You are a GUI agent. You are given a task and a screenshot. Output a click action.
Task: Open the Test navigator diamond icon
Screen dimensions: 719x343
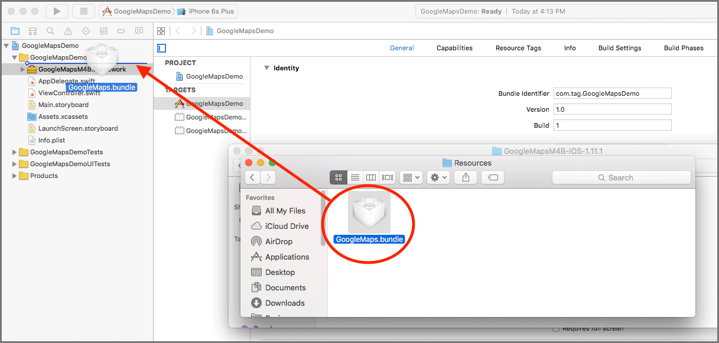pyautogui.click(x=86, y=31)
